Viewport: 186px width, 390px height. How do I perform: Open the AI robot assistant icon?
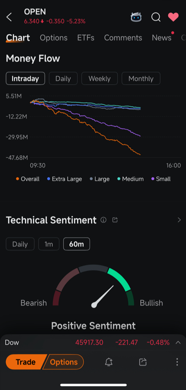(x=137, y=17)
